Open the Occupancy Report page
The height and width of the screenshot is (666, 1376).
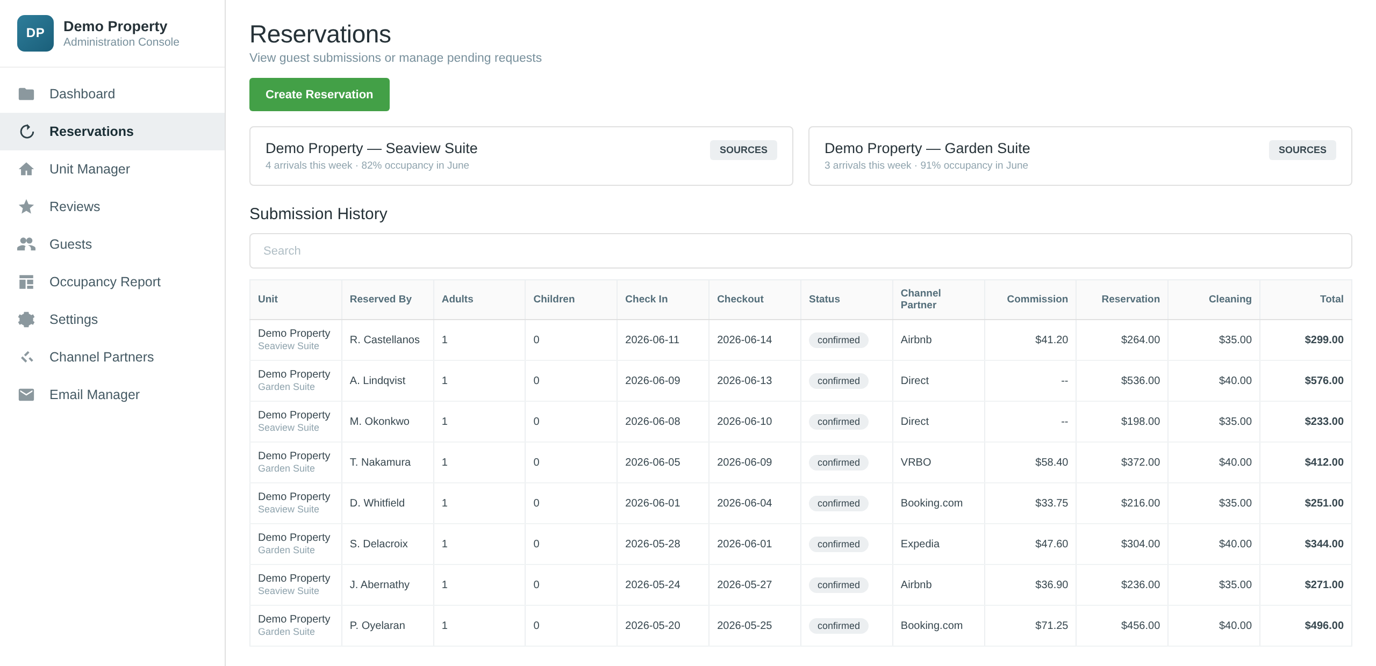112,282
